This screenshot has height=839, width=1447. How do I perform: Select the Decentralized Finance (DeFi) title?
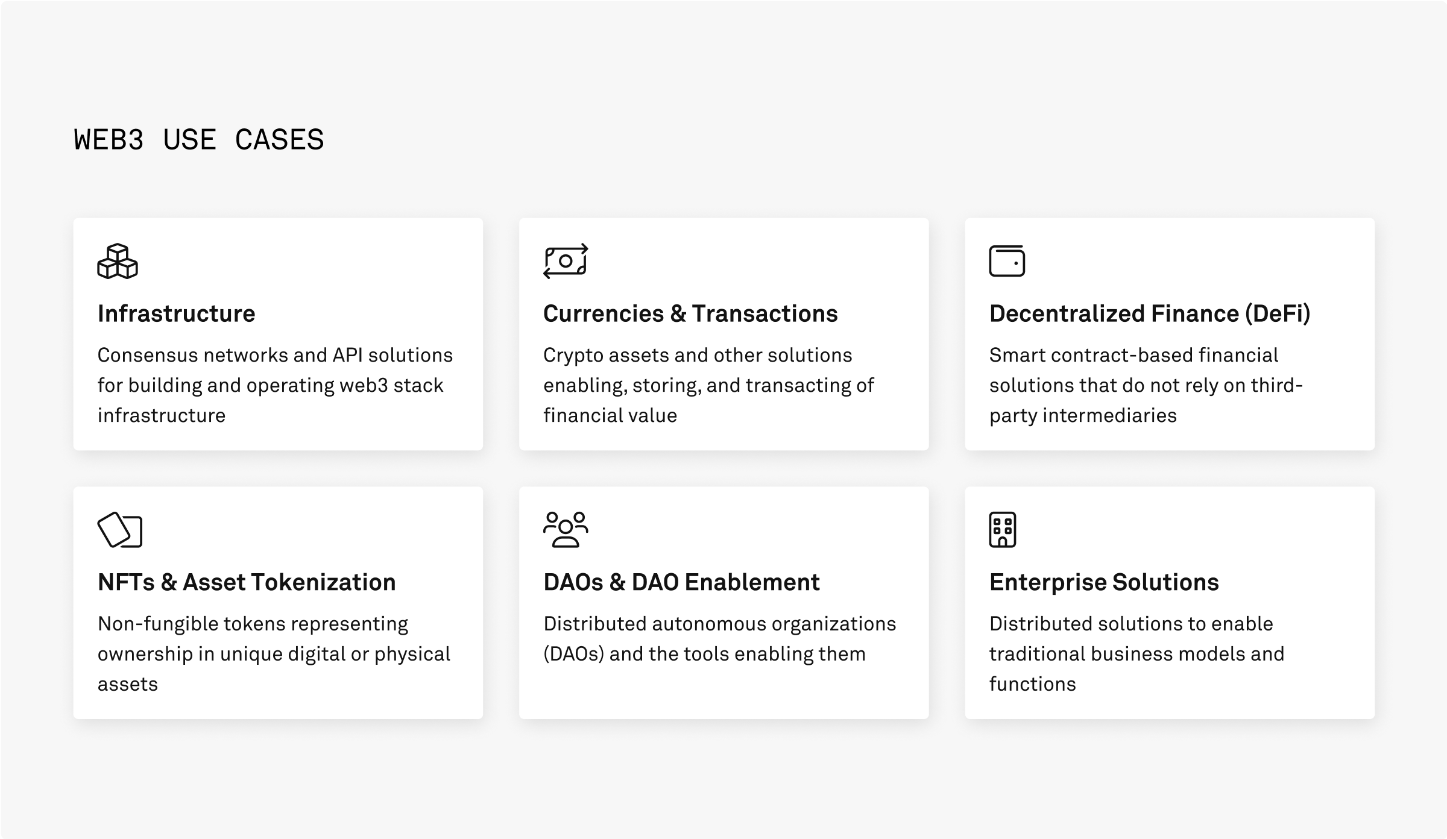click(1150, 313)
